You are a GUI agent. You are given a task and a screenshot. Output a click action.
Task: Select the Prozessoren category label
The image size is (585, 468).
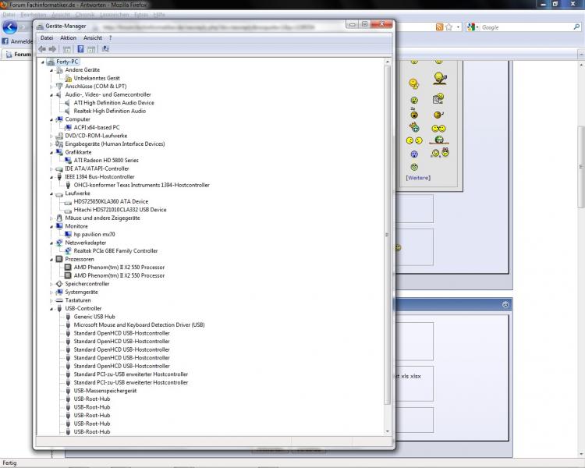(80, 259)
